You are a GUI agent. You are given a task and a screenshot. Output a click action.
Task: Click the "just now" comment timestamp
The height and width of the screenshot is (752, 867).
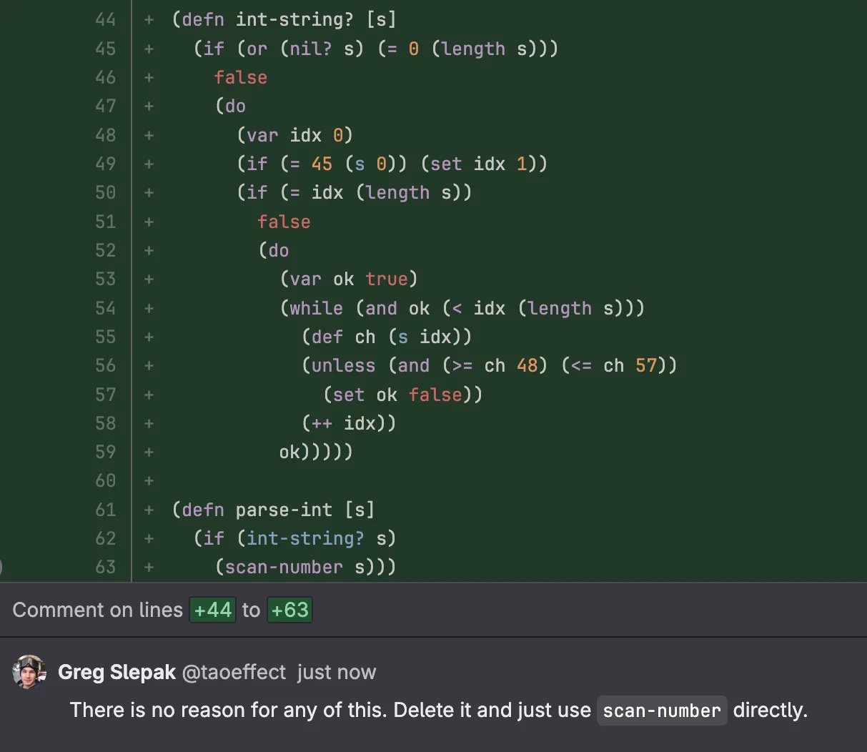(337, 672)
